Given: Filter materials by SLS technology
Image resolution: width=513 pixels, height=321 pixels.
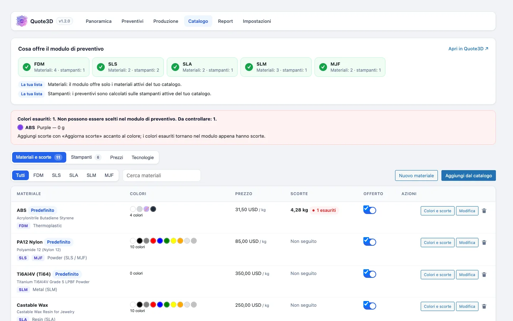Looking at the screenshot, I should click(x=56, y=175).
